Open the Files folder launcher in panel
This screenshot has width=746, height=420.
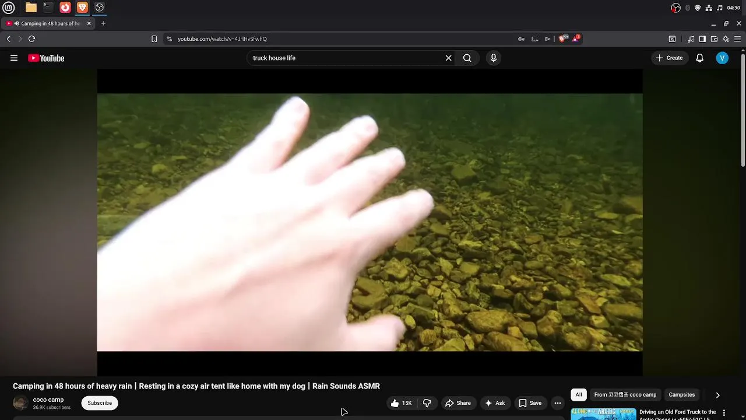tap(31, 8)
